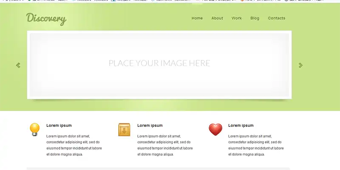Go to previous slide with left arrow

pos(18,65)
